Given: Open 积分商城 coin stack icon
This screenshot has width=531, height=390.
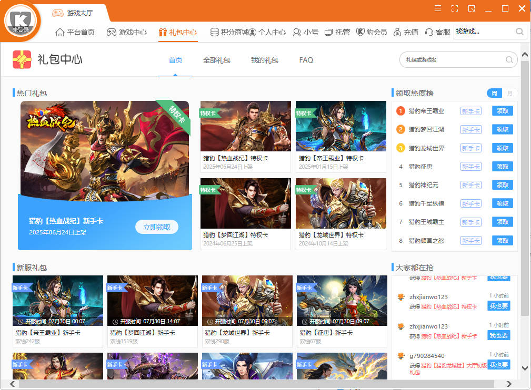Looking at the screenshot, I should 214,32.
